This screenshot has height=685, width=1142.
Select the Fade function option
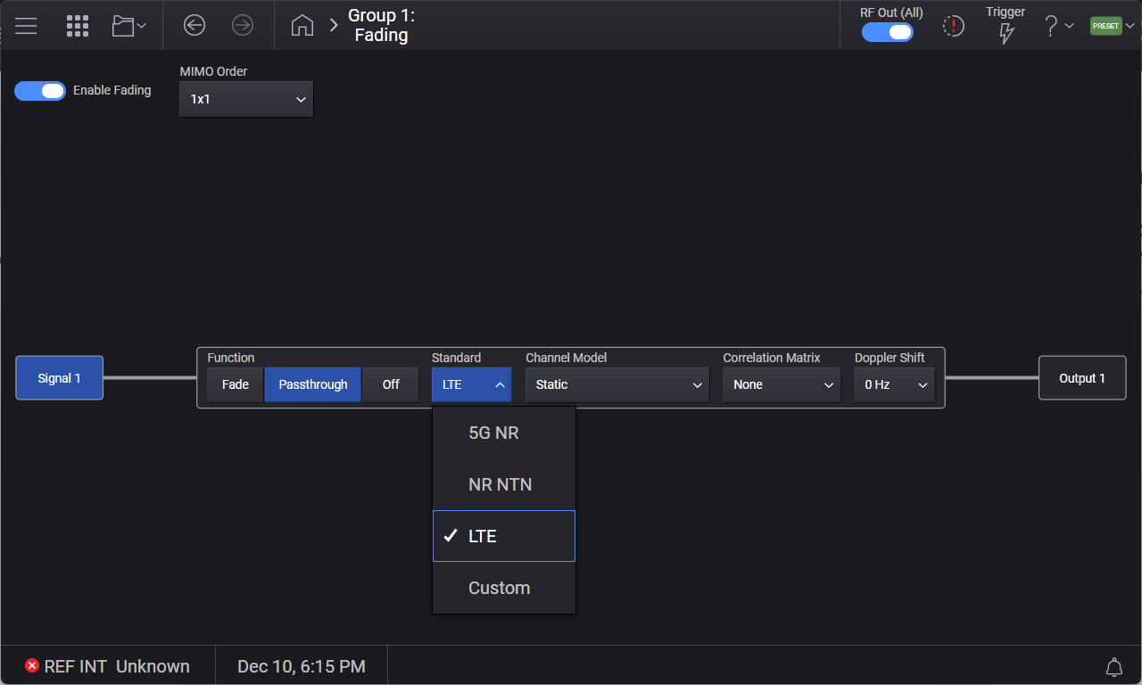236,384
